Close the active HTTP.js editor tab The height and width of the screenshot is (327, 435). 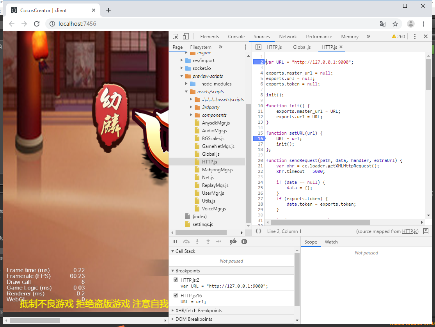point(341,47)
